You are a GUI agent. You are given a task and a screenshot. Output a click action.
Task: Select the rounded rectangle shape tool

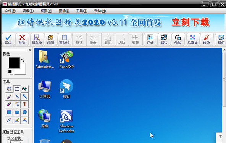(17, 112)
